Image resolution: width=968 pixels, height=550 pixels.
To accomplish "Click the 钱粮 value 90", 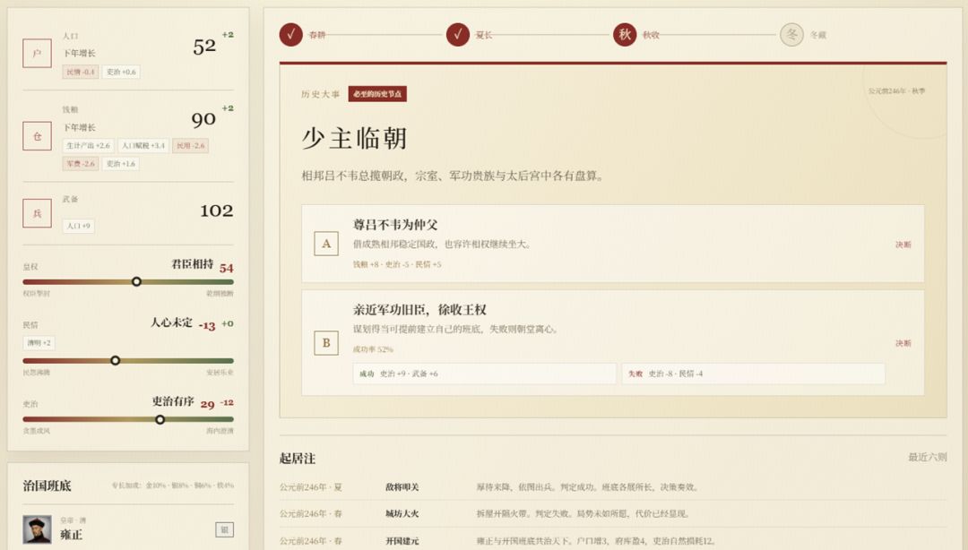I will coord(203,119).
